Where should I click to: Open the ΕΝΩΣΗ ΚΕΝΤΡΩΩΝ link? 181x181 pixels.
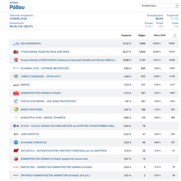(31, 109)
